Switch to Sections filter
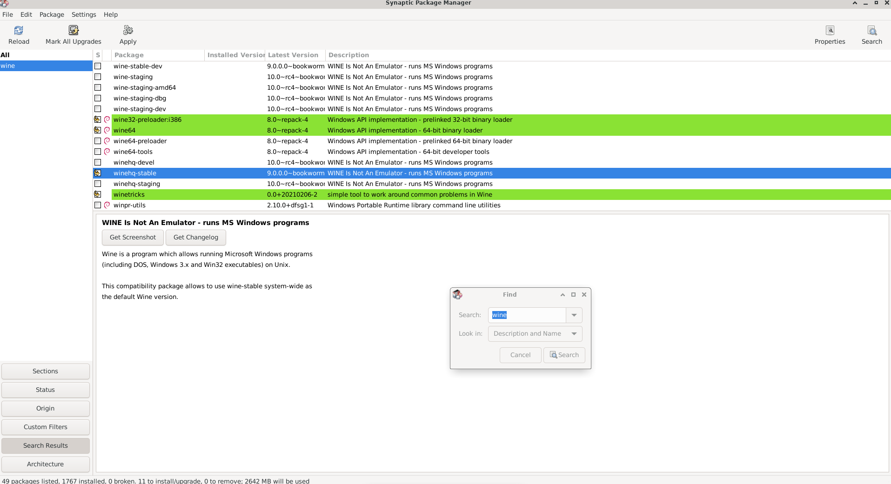 point(46,371)
